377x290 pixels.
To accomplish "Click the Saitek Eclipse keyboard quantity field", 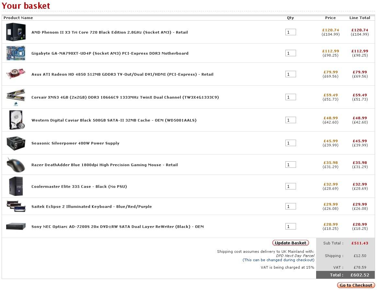I will (291, 207).
